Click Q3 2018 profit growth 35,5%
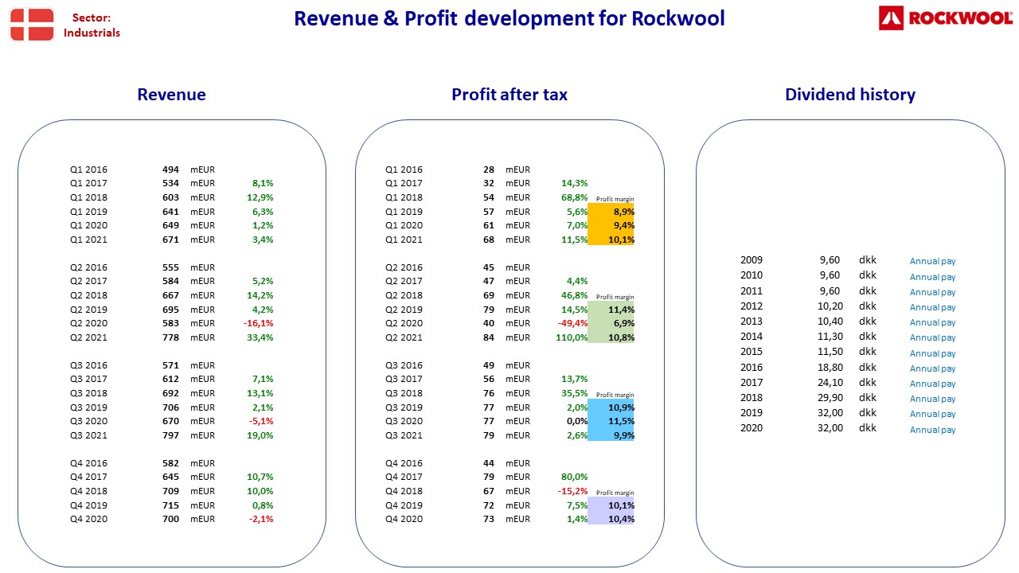 pyautogui.click(x=575, y=393)
